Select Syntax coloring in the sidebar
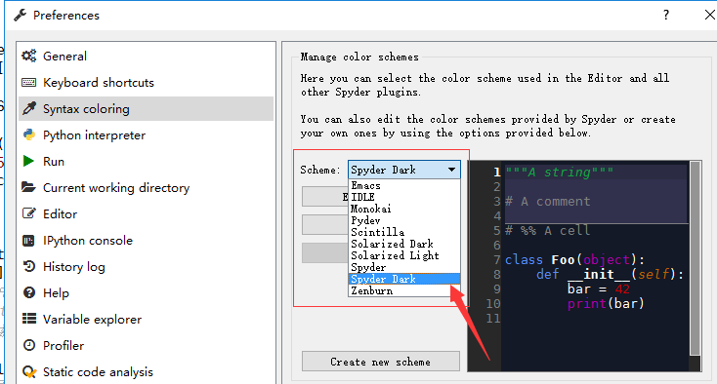 pos(146,108)
